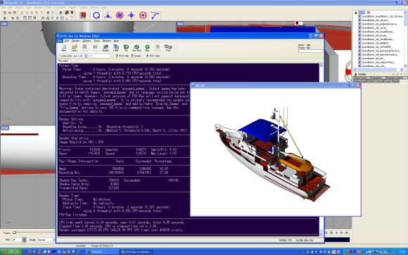Open the Options menu in POV-Ray

click(87, 41)
